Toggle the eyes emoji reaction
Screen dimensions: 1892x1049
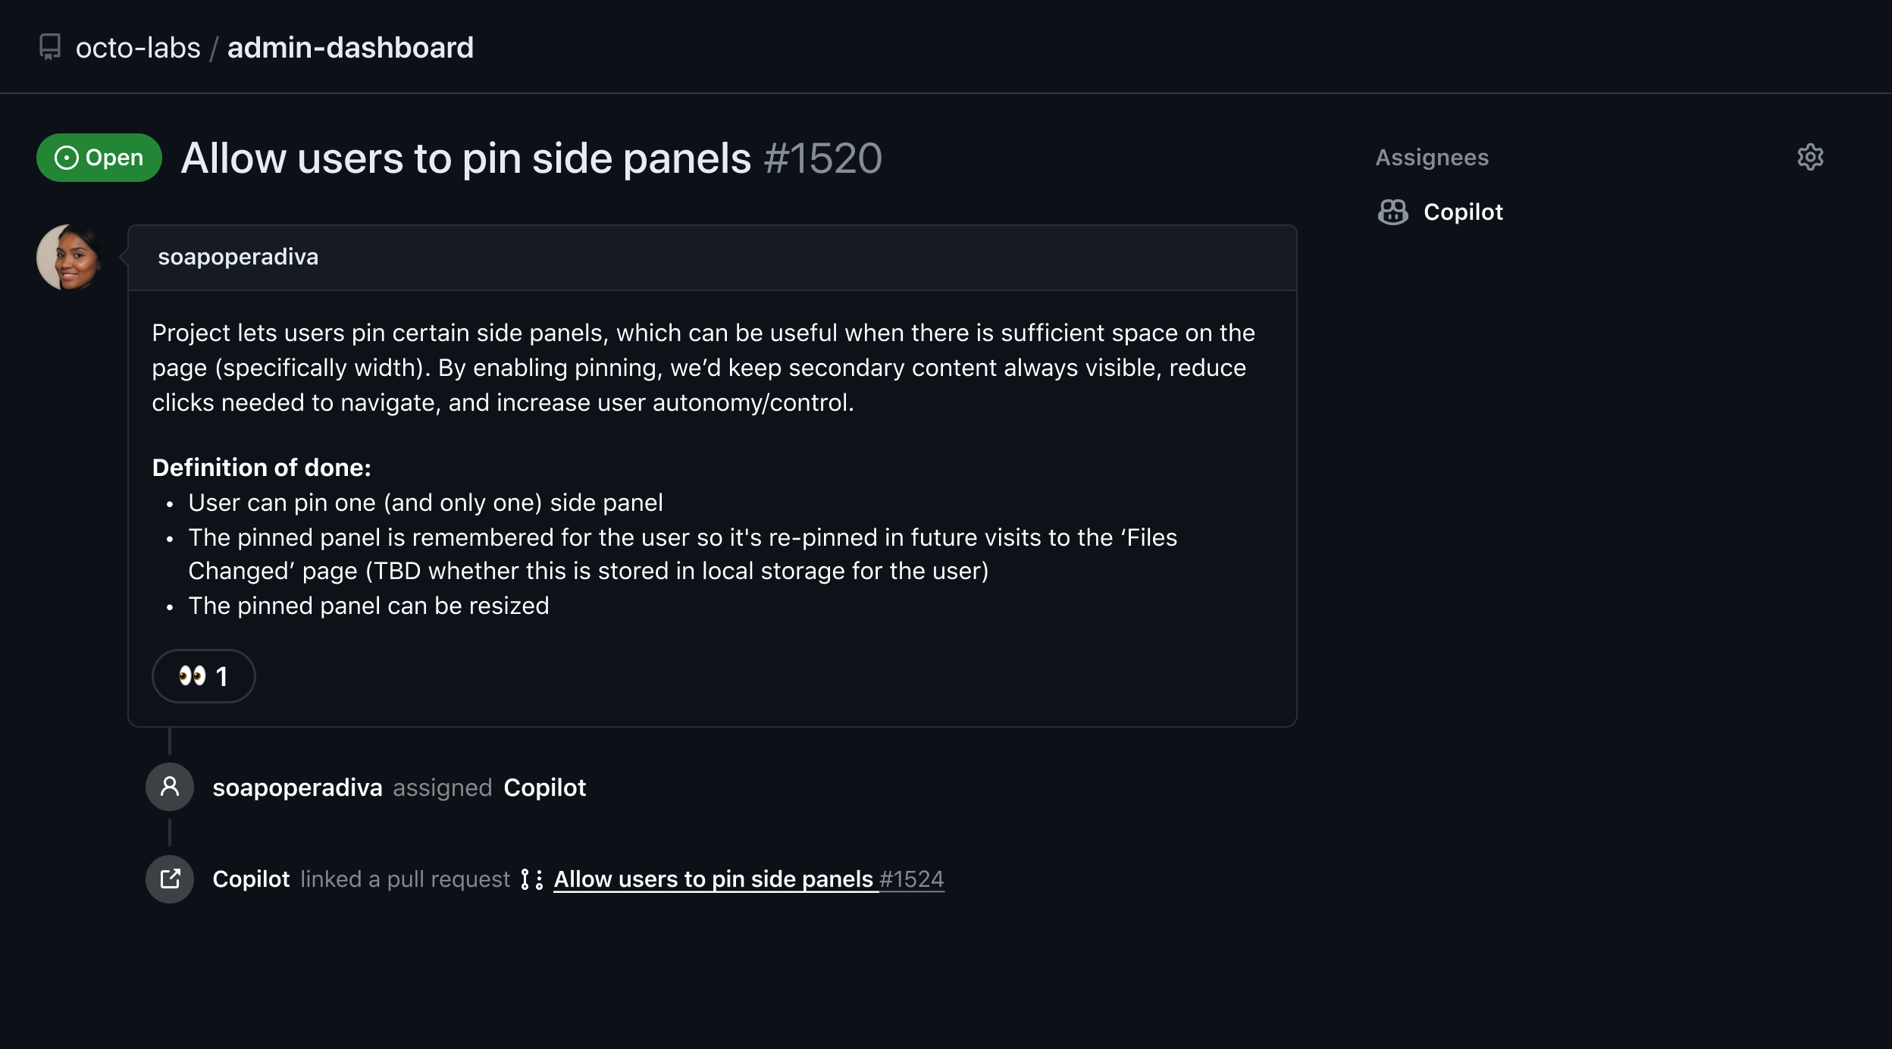point(203,676)
